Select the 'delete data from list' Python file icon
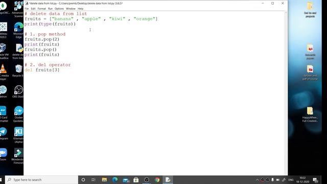327x184 pixels. click(18, 52)
